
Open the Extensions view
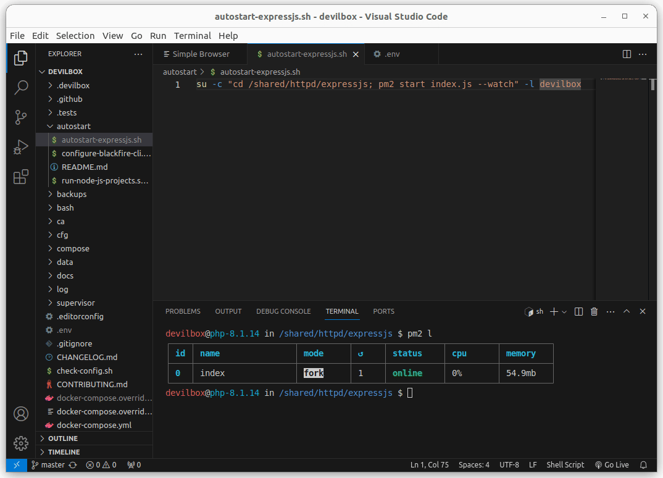(21, 177)
